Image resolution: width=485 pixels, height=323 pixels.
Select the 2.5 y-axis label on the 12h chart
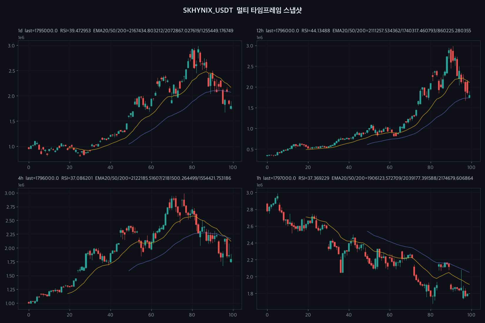click(x=250, y=67)
